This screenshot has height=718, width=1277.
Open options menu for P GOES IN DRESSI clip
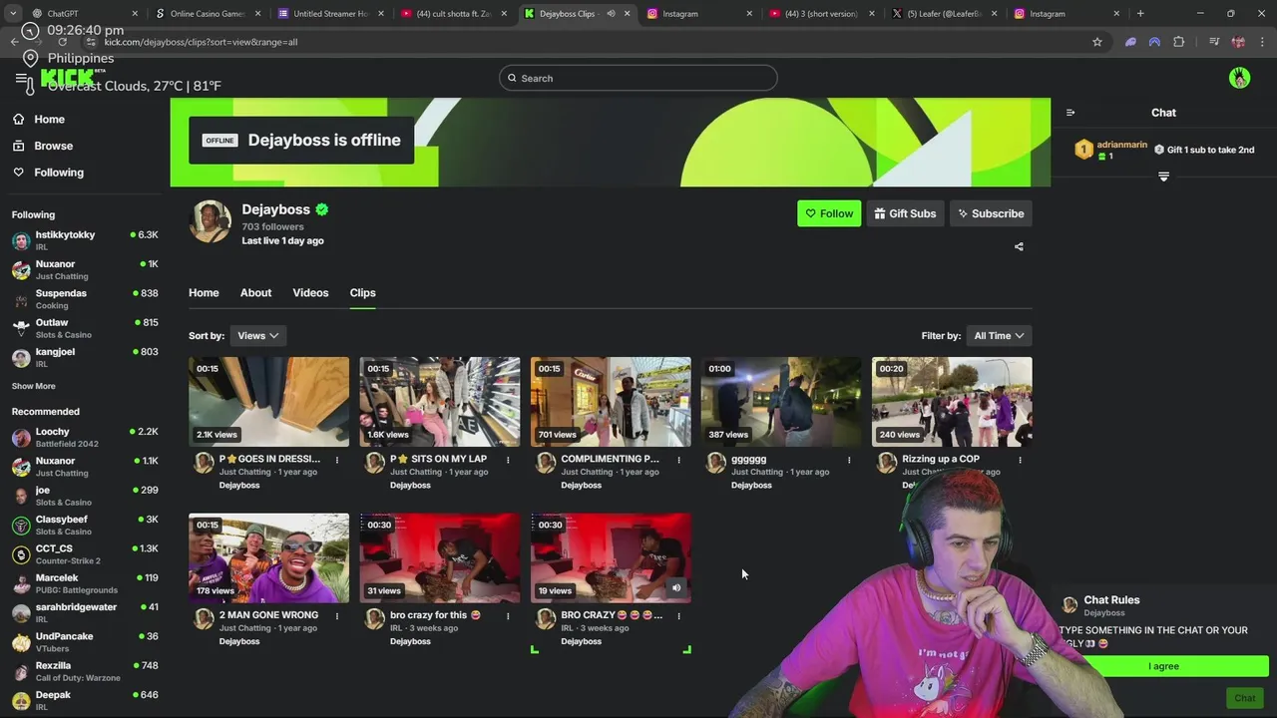pyautogui.click(x=337, y=460)
